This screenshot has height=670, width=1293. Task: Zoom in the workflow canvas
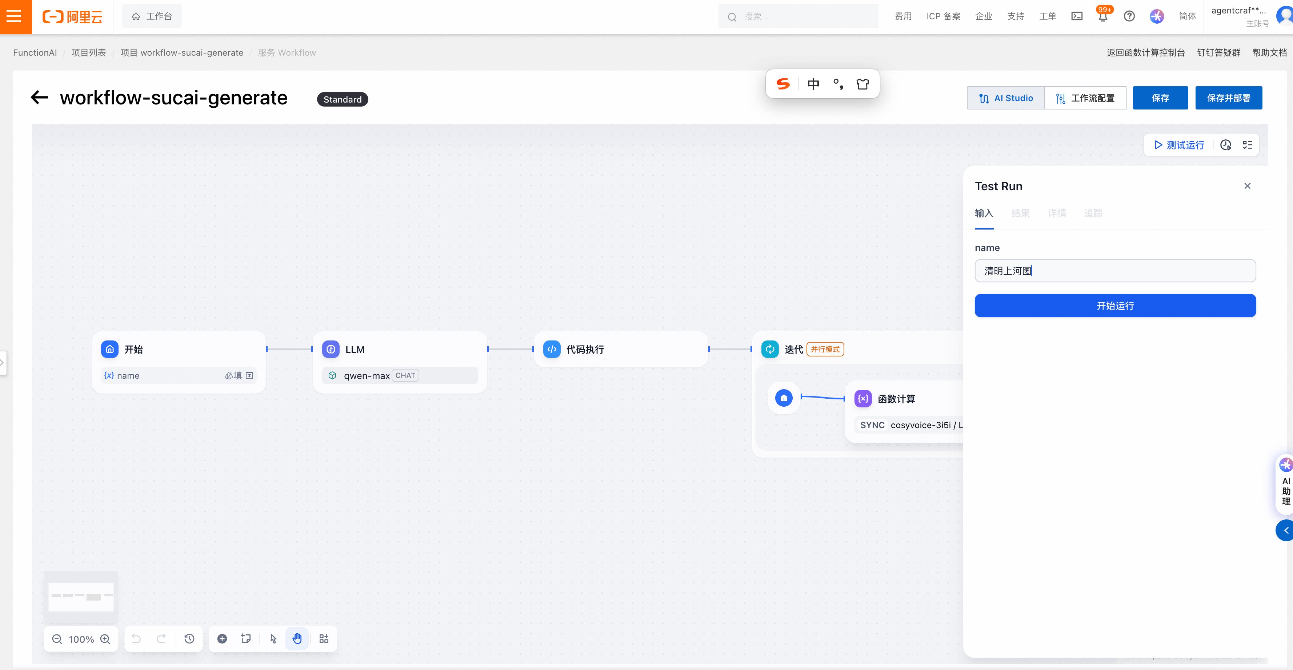click(105, 639)
